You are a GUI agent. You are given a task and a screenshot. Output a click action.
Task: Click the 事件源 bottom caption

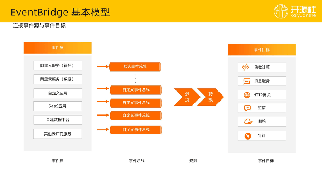pyautogui.click(x=58, y=161)
